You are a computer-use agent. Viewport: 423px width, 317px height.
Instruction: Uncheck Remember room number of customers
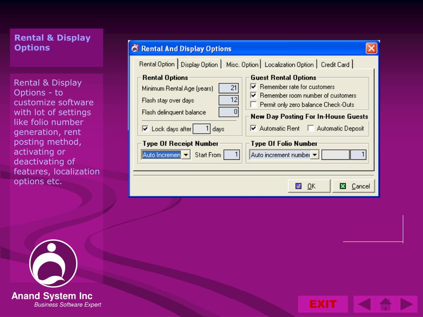click(x=254, y=95)
